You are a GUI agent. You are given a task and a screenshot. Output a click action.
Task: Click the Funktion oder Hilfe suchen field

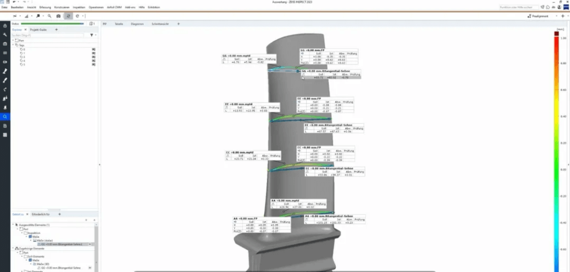[x=519, y=7]
